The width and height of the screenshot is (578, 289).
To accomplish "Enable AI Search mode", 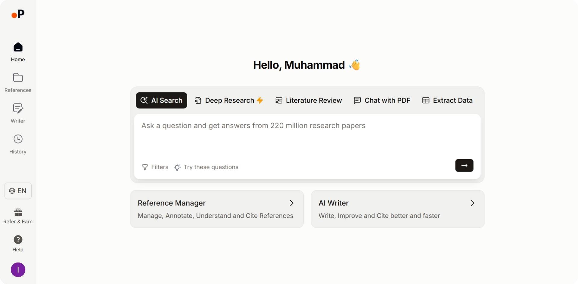I will tap(161, 100).
